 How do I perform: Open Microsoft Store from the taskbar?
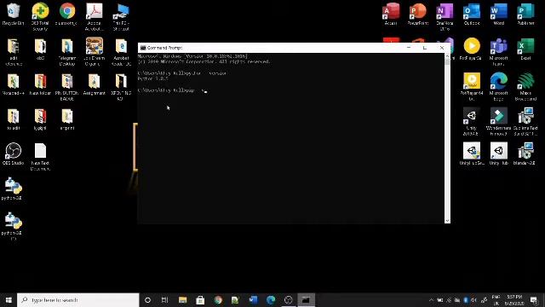coord(200,300)
